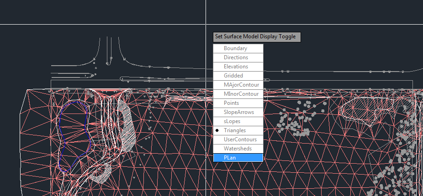423x196 pixels.
Task: Select UserContours menu entry
Action: pyautogui.click(x=238, y=140)
